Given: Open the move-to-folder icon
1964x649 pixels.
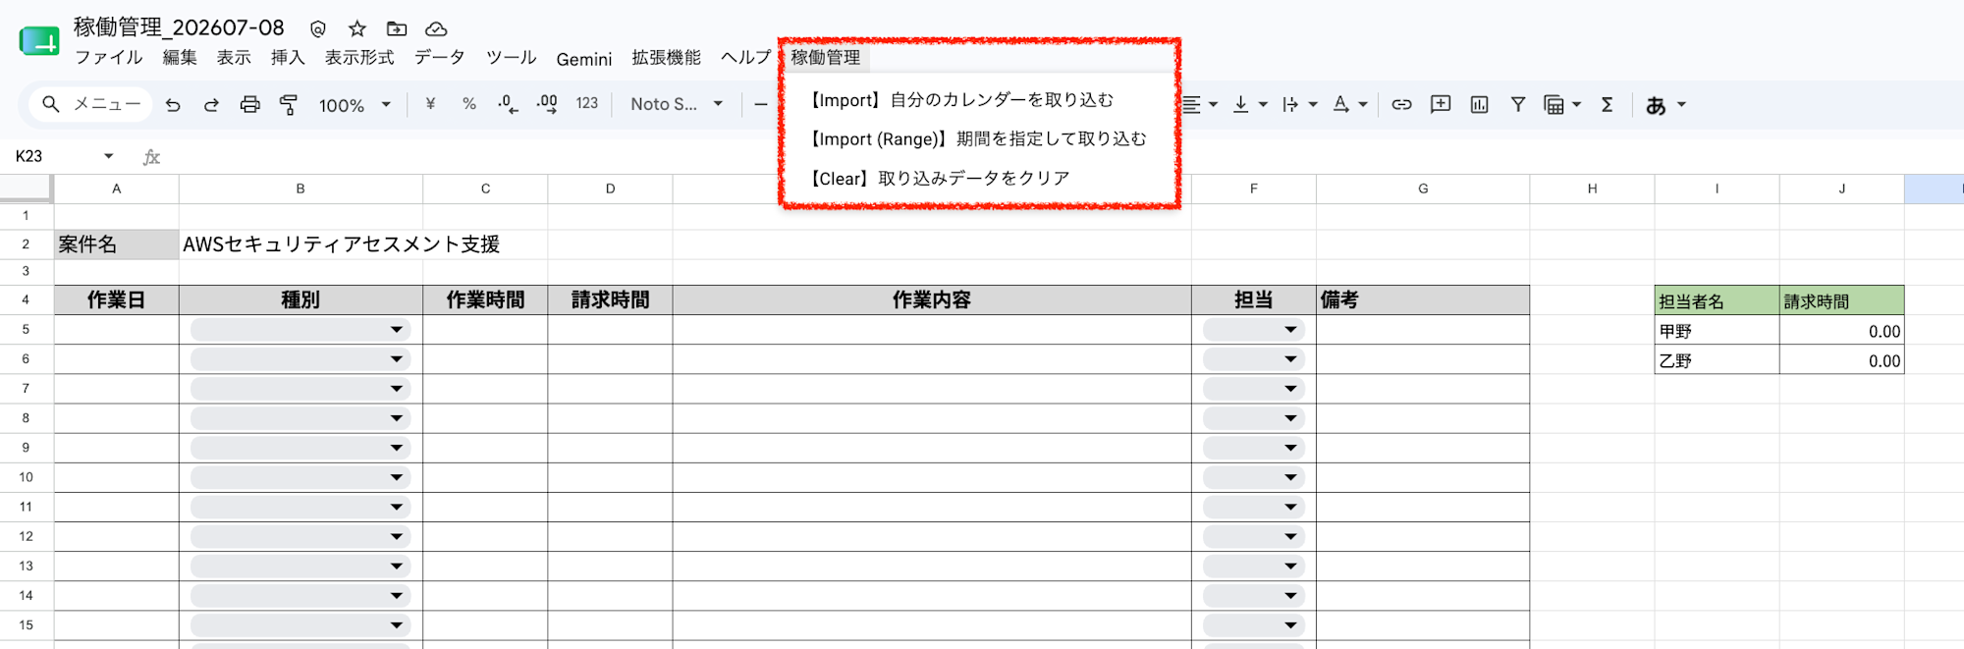Looking at the screenshot, I should tap(397, 28).
